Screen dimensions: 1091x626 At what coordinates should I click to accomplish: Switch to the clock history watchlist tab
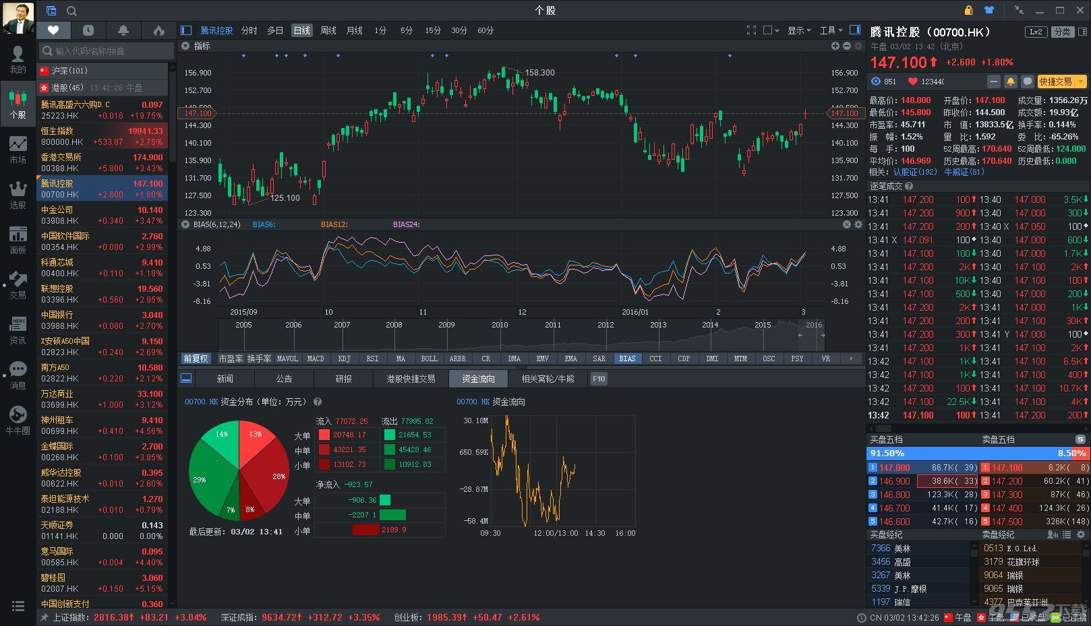pyautogui.click(x=88, y=30)
